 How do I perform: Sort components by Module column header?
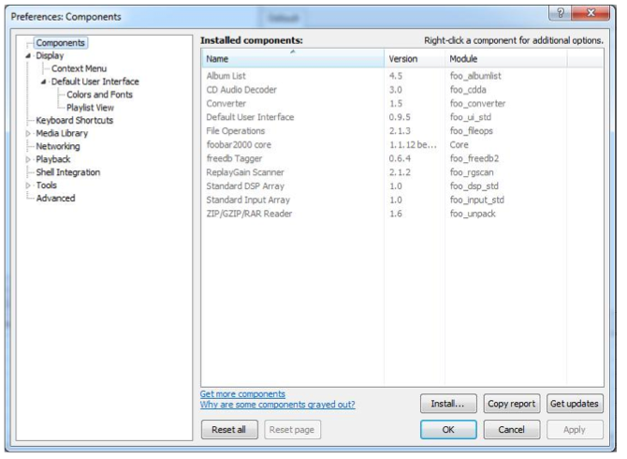pyautogui.click(x=505, y=59)
